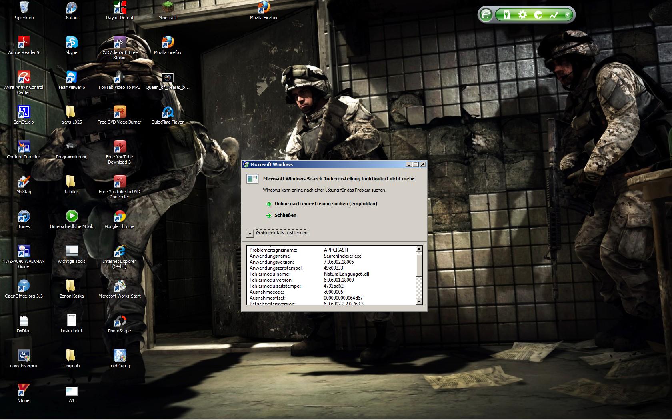Choose 'Online nach einer Lösung suchen (empfohlen)'

click(326, 204)
